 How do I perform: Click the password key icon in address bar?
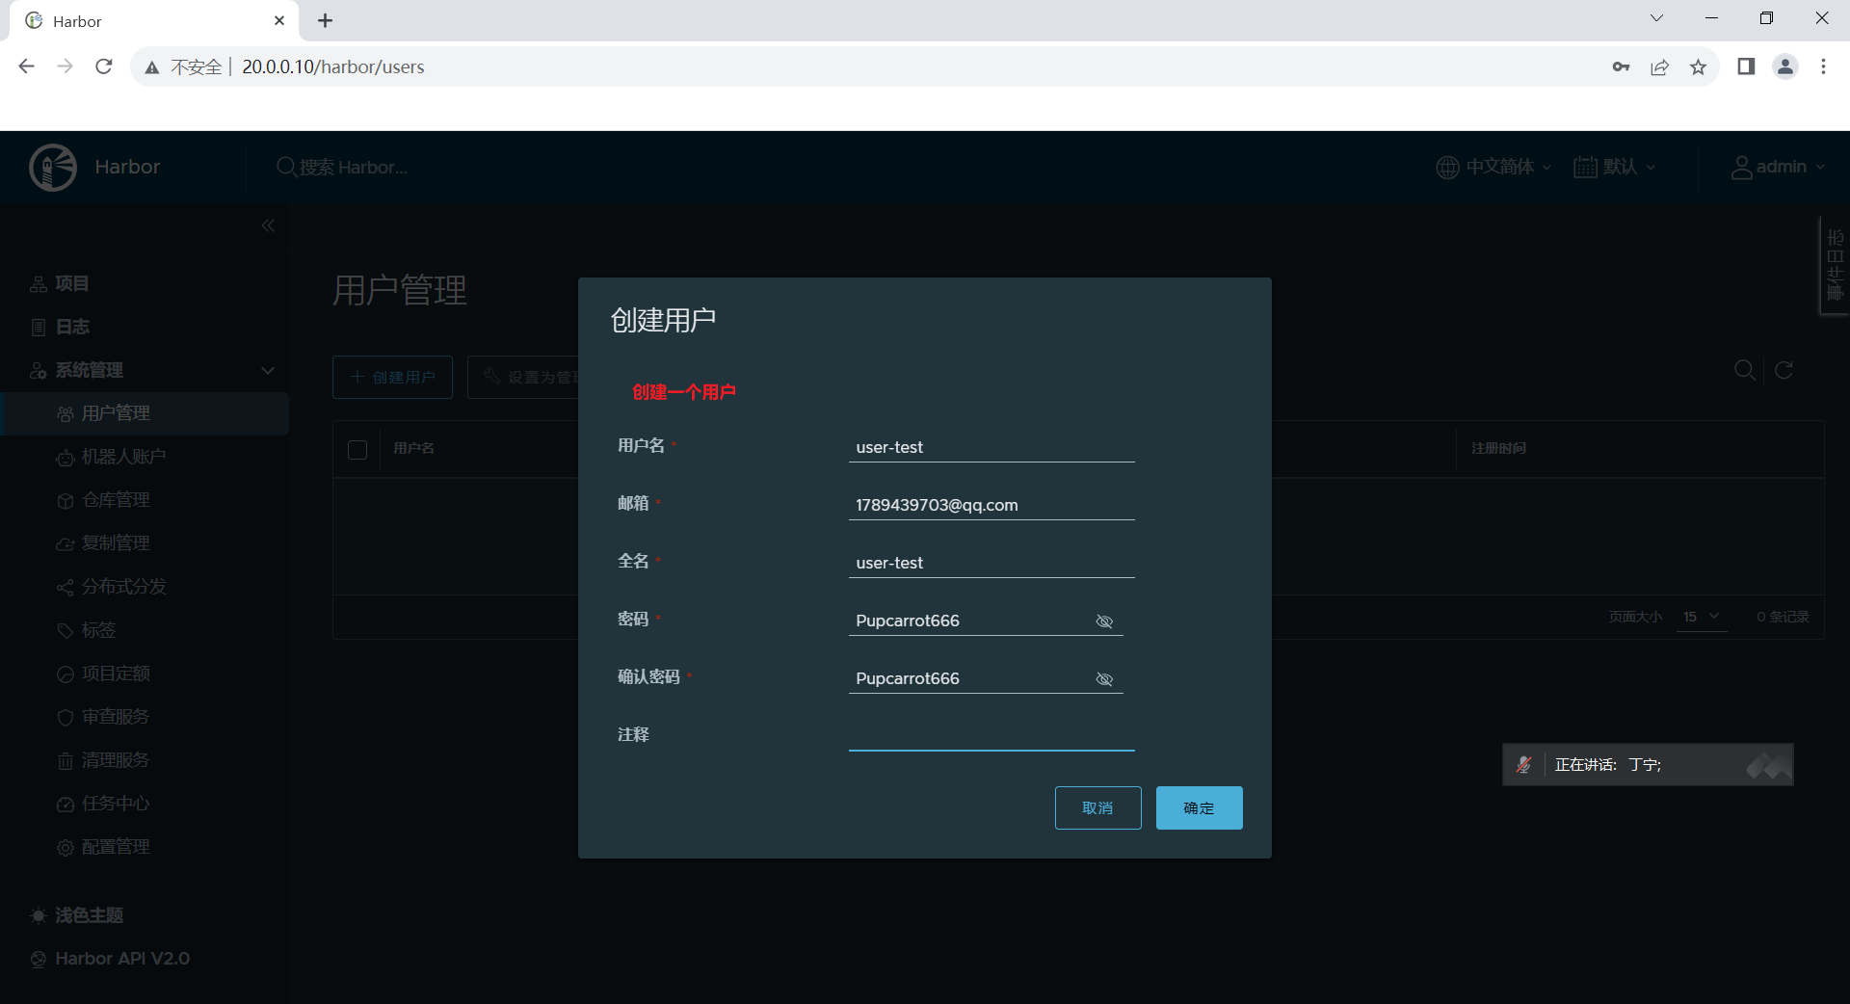point(1621,66)
